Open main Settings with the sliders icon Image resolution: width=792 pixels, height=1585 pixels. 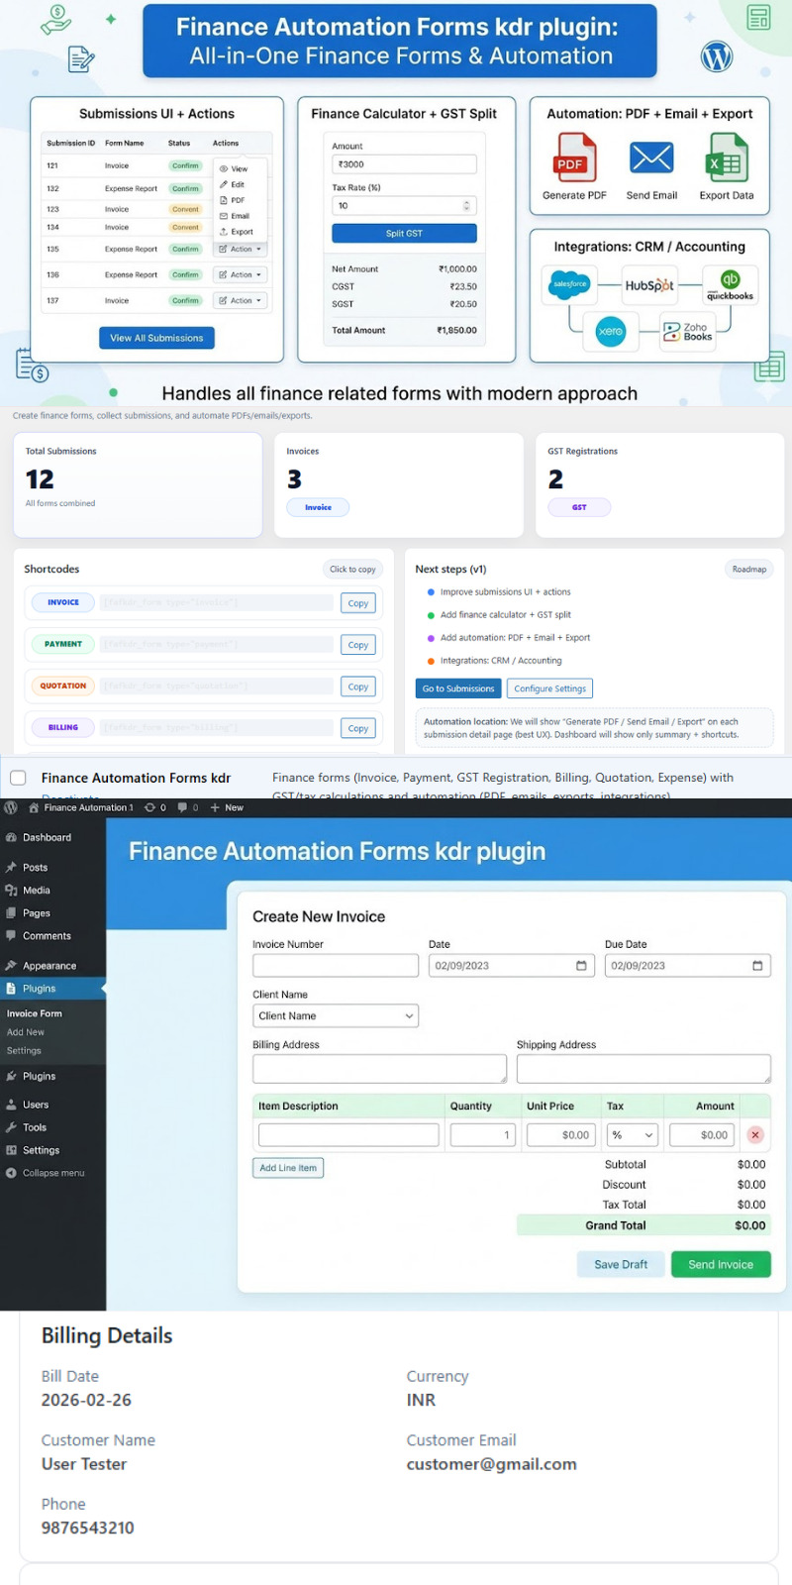[x=11, y=1150]
